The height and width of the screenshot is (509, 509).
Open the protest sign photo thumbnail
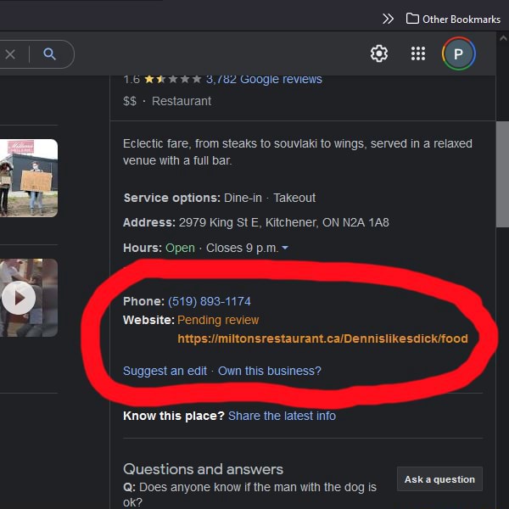click(x=29, y=178)
